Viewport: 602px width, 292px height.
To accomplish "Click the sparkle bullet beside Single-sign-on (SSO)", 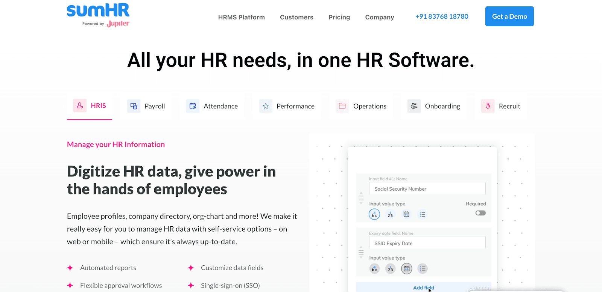I will 191,285.
